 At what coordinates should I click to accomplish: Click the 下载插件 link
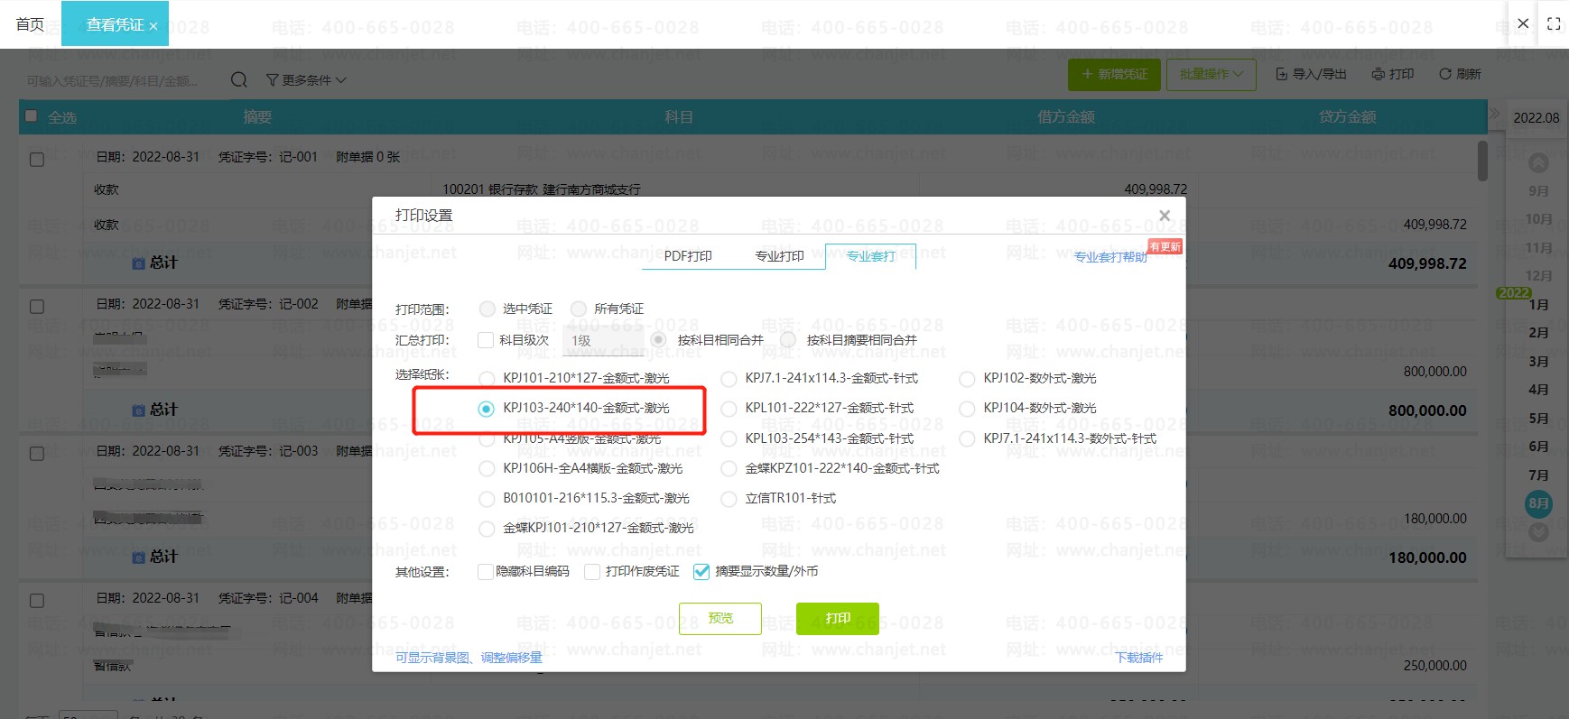point(1139,658)
